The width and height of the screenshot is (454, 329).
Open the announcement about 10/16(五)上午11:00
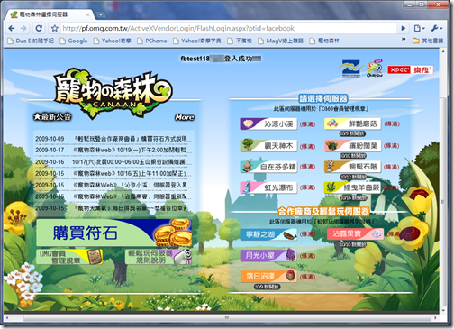[x=113, y=174]
